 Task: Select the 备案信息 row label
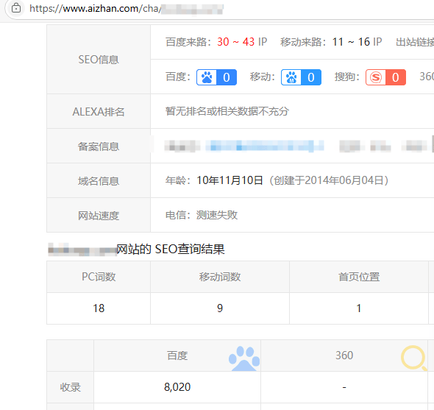point(99,146)
